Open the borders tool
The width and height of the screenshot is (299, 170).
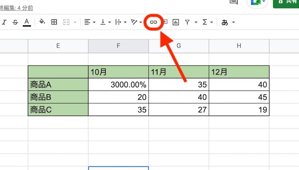pos(54,22)
